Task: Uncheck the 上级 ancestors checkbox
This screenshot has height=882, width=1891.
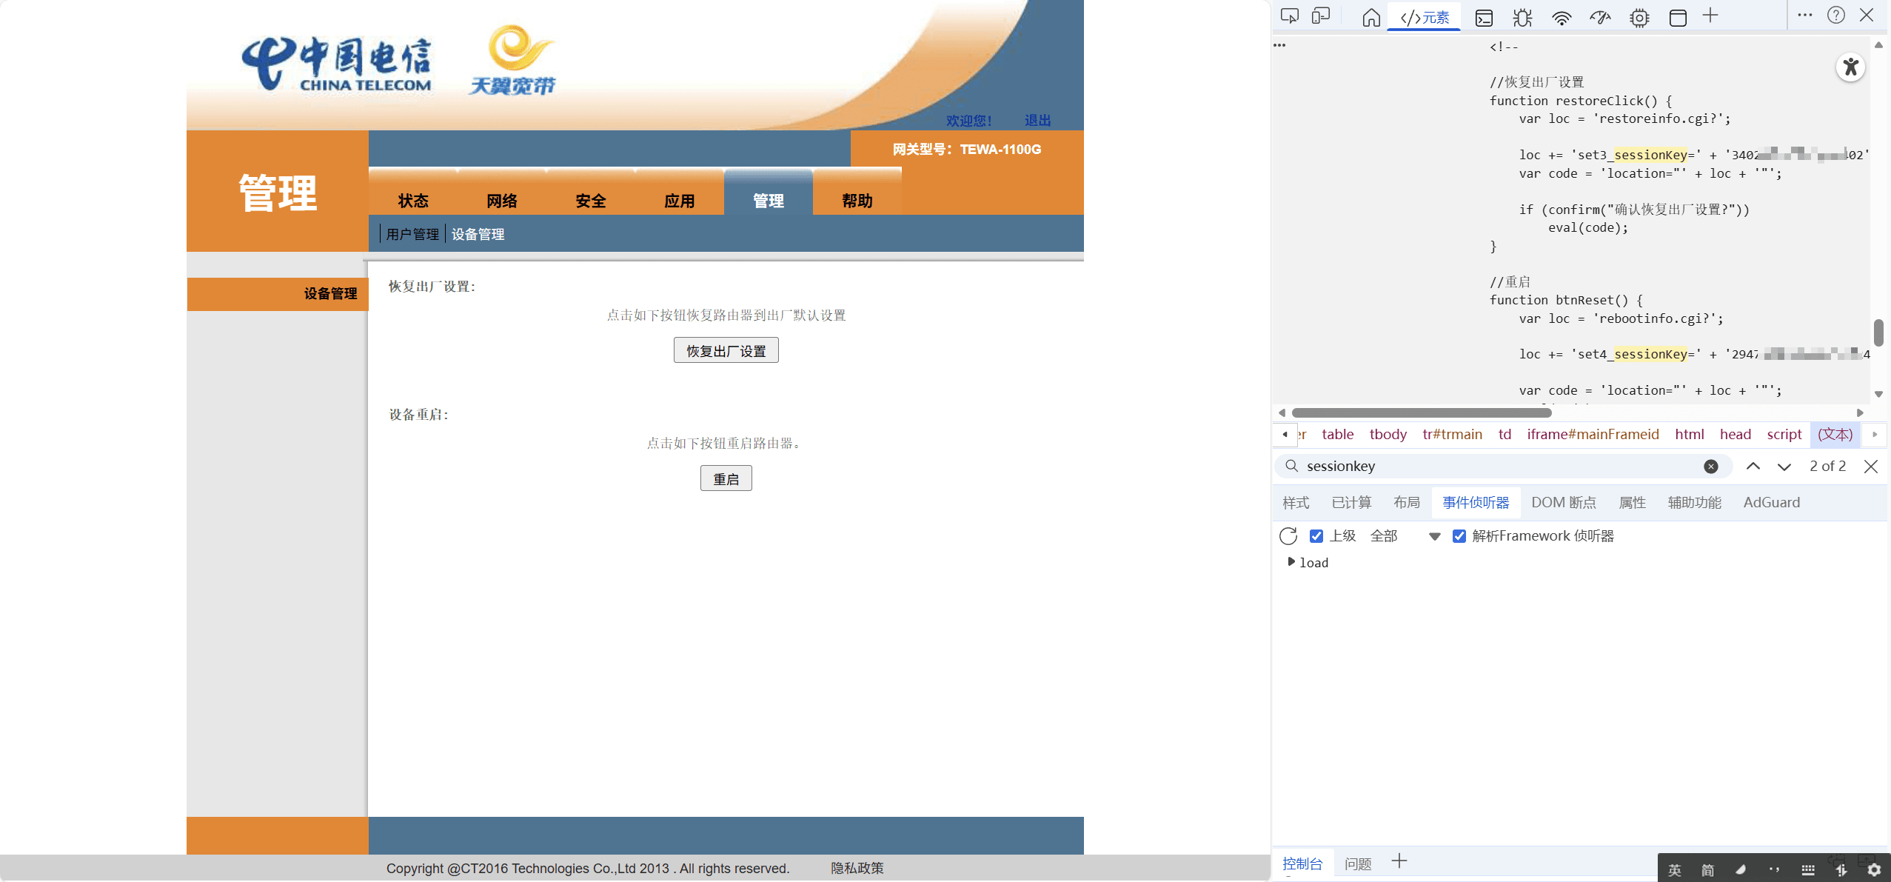Action: pos(1316,535)
